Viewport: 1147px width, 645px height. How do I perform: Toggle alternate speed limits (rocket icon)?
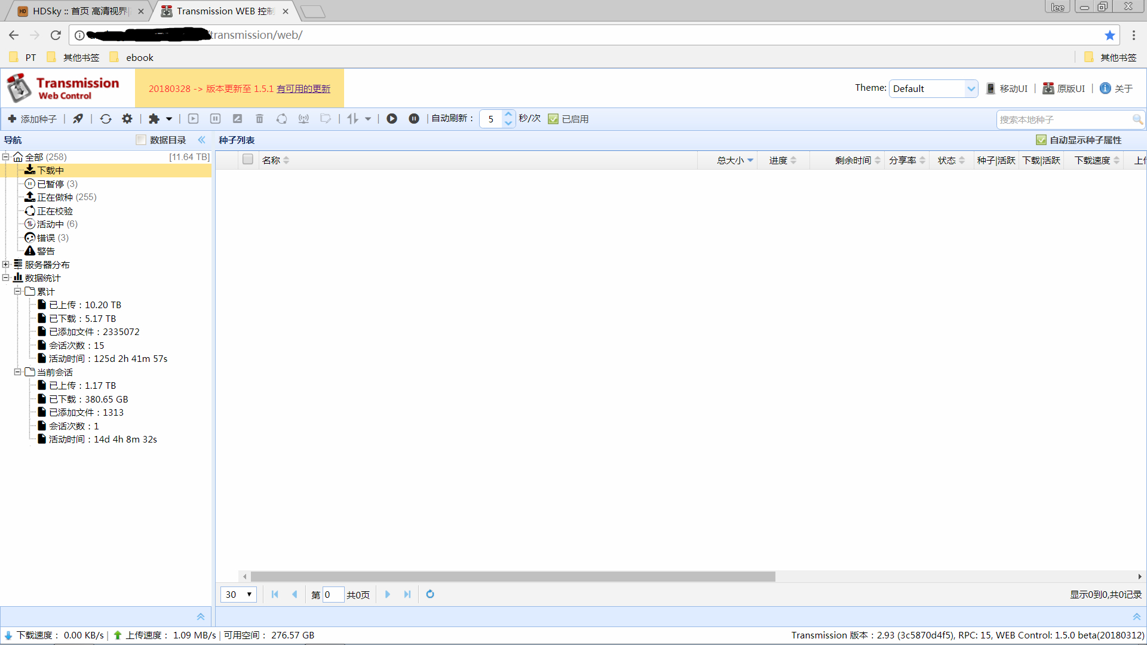click(x=78, y=119)
